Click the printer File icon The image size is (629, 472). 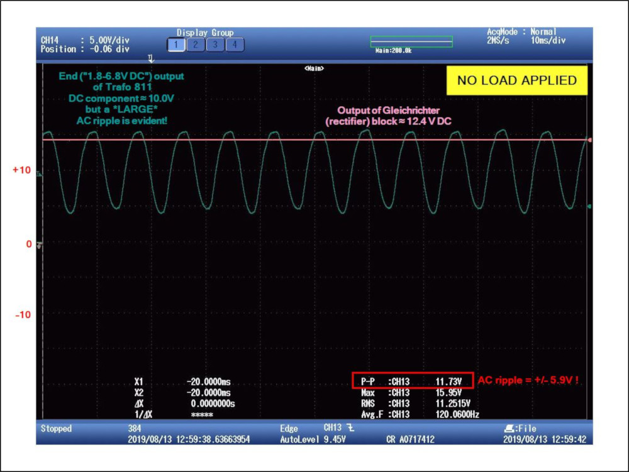coord(508,429)
